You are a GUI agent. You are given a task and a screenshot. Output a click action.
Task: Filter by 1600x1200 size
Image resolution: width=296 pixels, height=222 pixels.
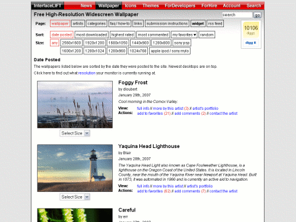pyautogui.click(x=72, y=51)
